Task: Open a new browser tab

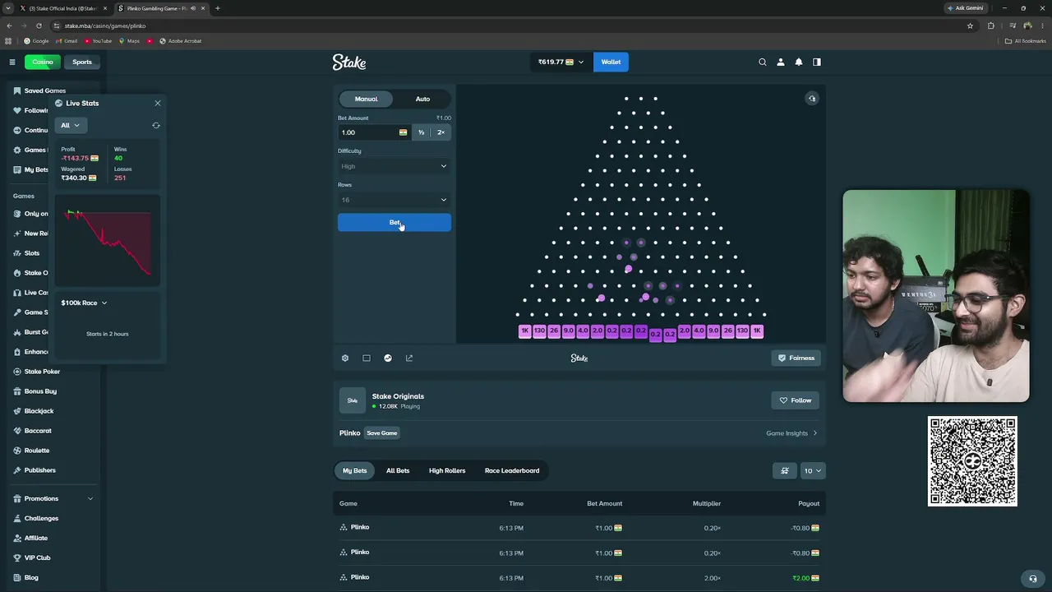Action: pos(218,8)
